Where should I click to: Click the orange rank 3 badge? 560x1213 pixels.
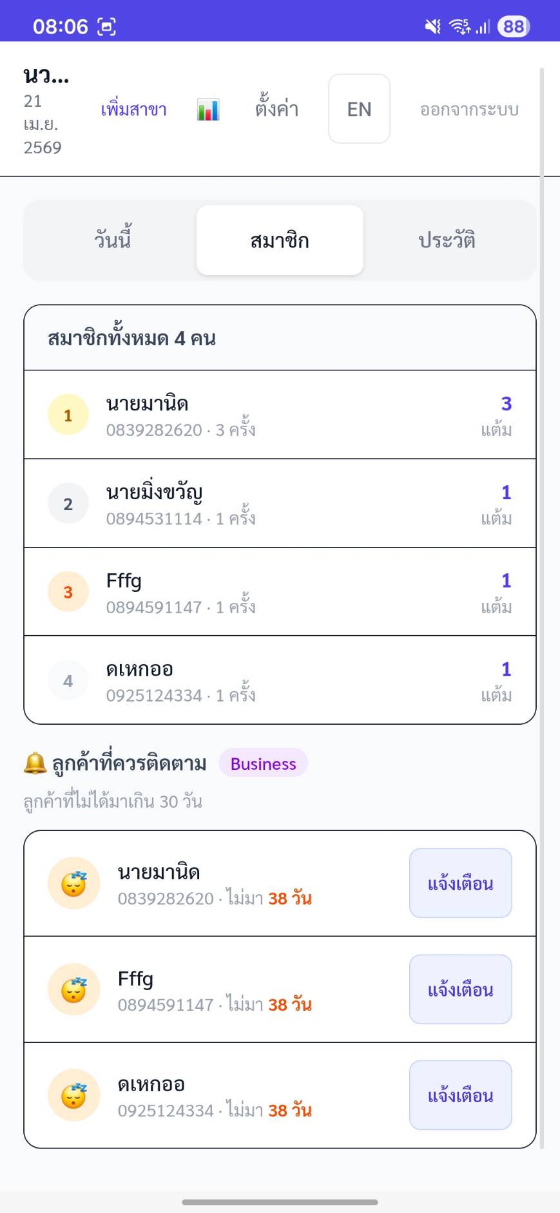click(68, 592)
